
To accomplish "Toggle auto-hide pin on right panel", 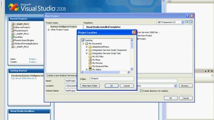I will 209,71.
